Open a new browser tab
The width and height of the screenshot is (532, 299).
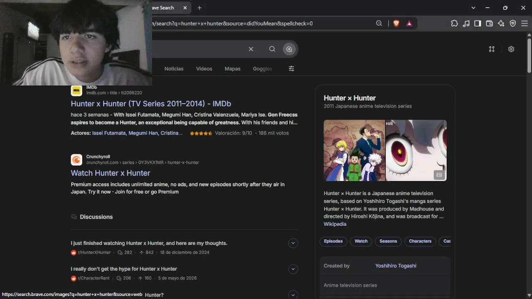coord(199,8)
